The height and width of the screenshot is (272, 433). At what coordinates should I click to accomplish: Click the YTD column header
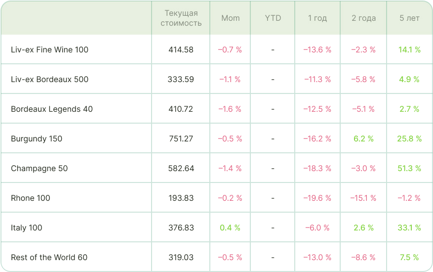click(x=273, y=18)
